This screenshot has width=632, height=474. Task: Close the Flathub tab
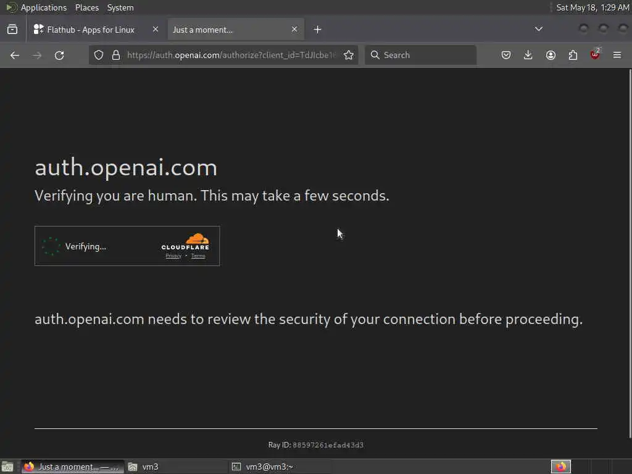tap(156, 29)
